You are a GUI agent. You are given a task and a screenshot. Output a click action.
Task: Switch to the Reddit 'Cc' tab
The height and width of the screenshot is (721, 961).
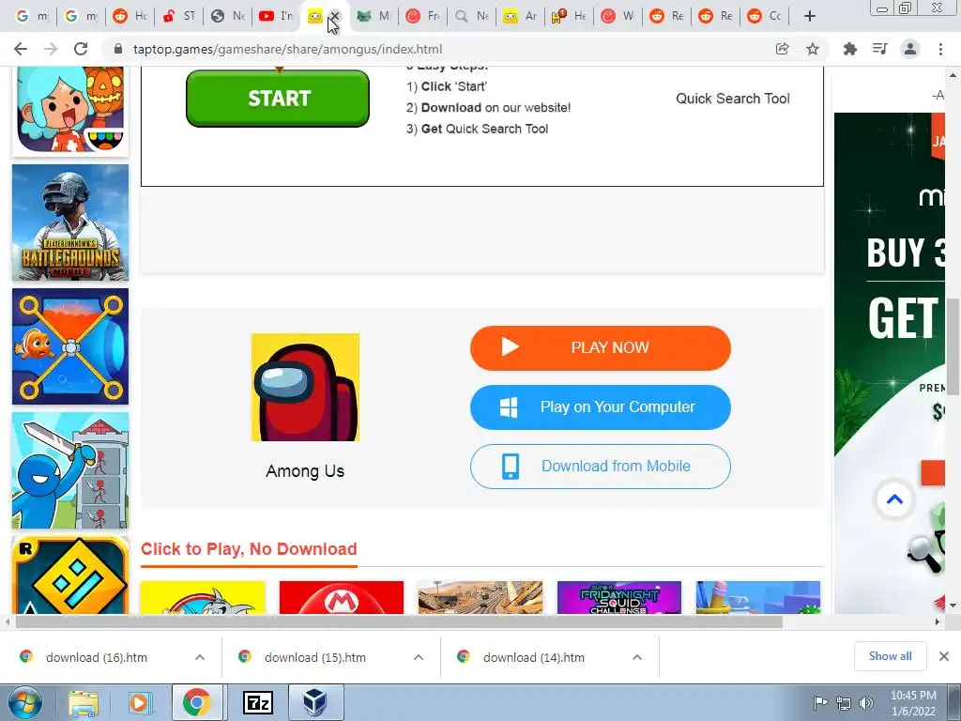click(764, 16)
